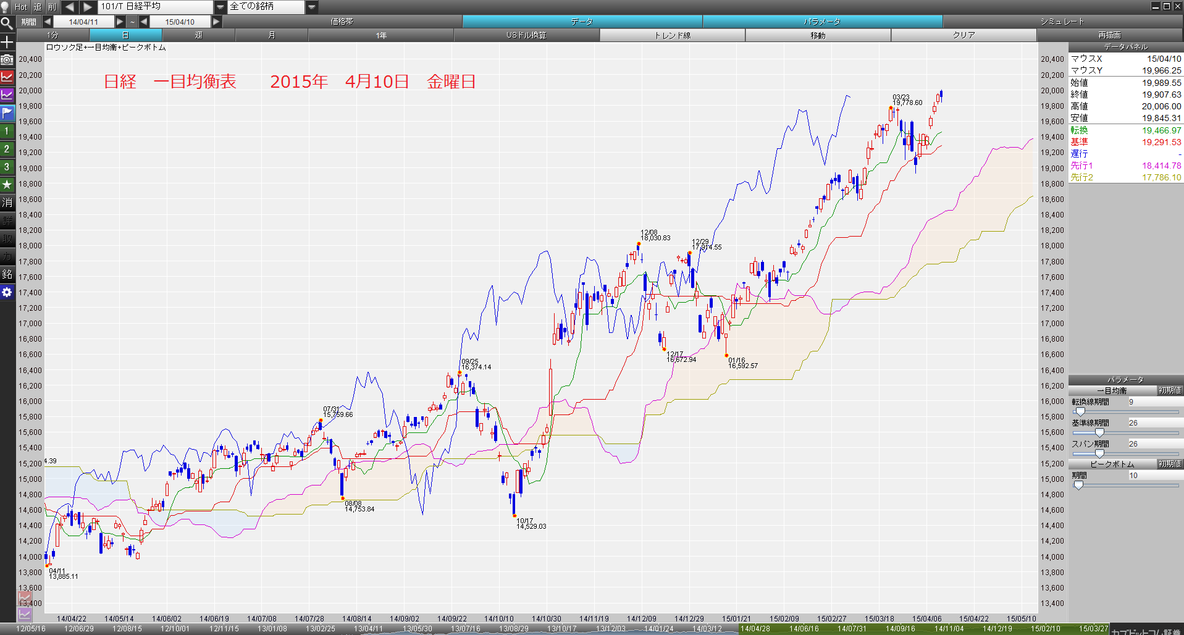Screen dimensions: 1184x635
Task: Click the 消 erase button in sidebar
Action: pos(7,203)
